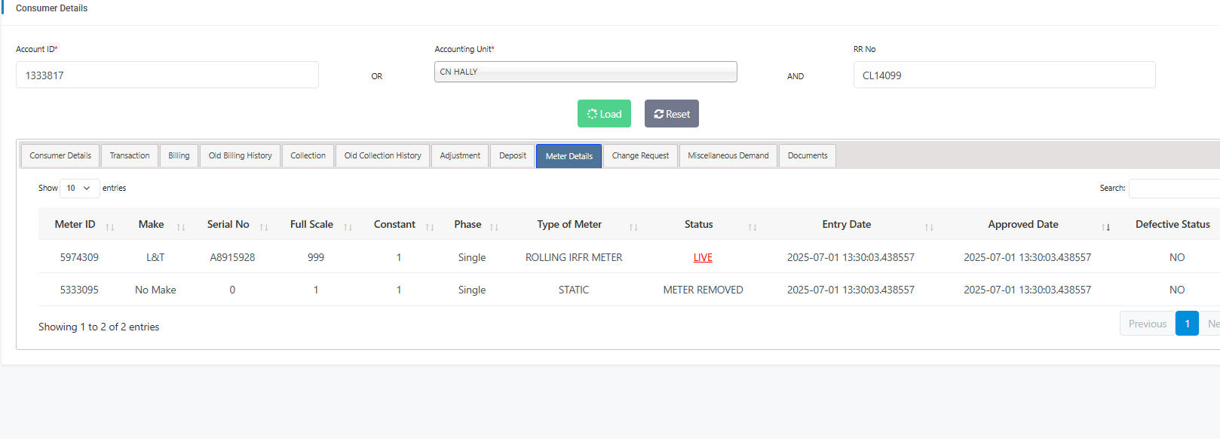Sort by Serial No arrows icon
Image resolution: width=1220 pixels, height=439 pixels.
pyautogui.click(x=264, y=227)
